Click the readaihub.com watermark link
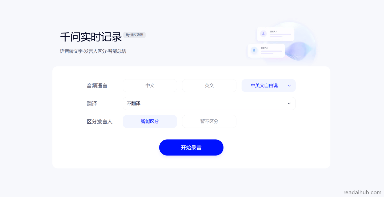Screen dimensions: 384x197 (x=362, y=192)
